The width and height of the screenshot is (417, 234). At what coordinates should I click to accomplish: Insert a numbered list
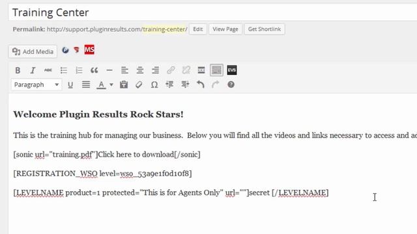(79, 70)
